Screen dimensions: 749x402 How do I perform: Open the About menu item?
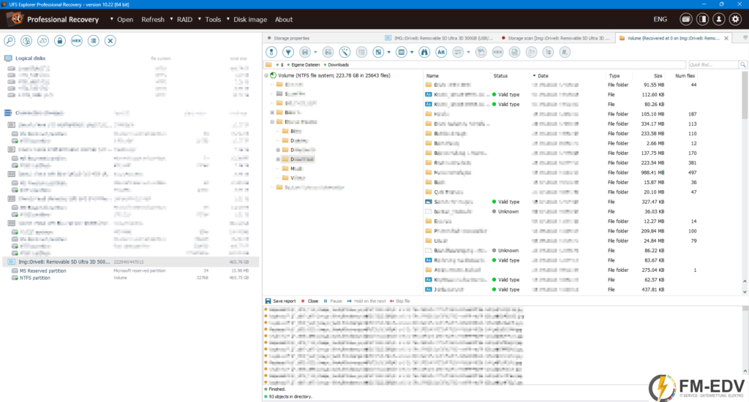click(x=284, y=20)
